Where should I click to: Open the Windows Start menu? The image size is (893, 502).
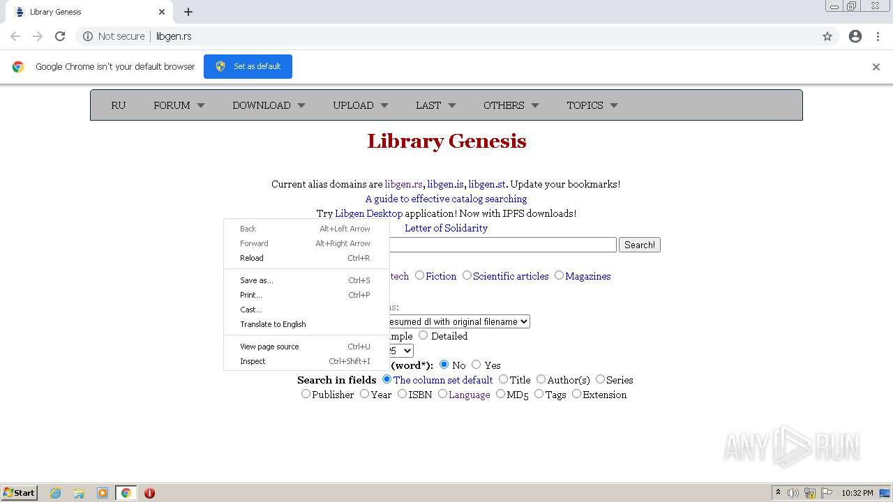tap(20, 493)
